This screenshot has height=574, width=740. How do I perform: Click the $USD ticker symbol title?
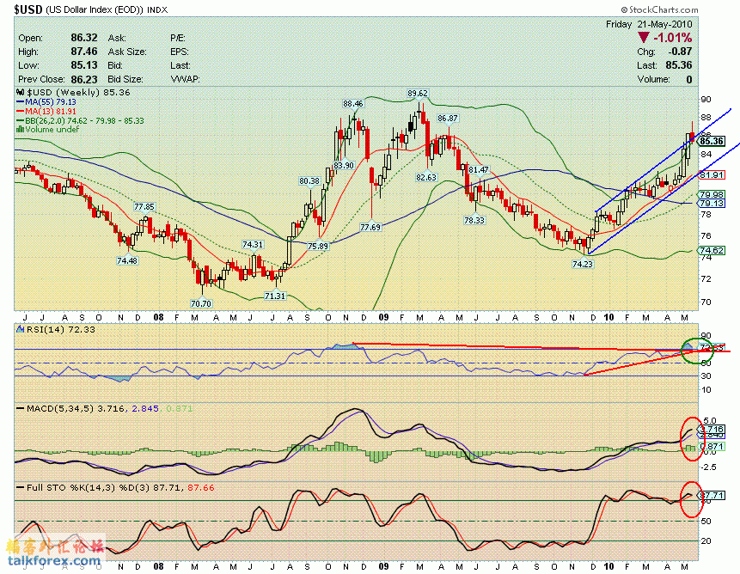(28, 9)
